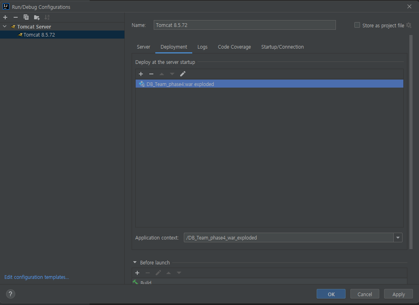Click the Application context text field
The image size is (419, 305).
pos(289,237)
